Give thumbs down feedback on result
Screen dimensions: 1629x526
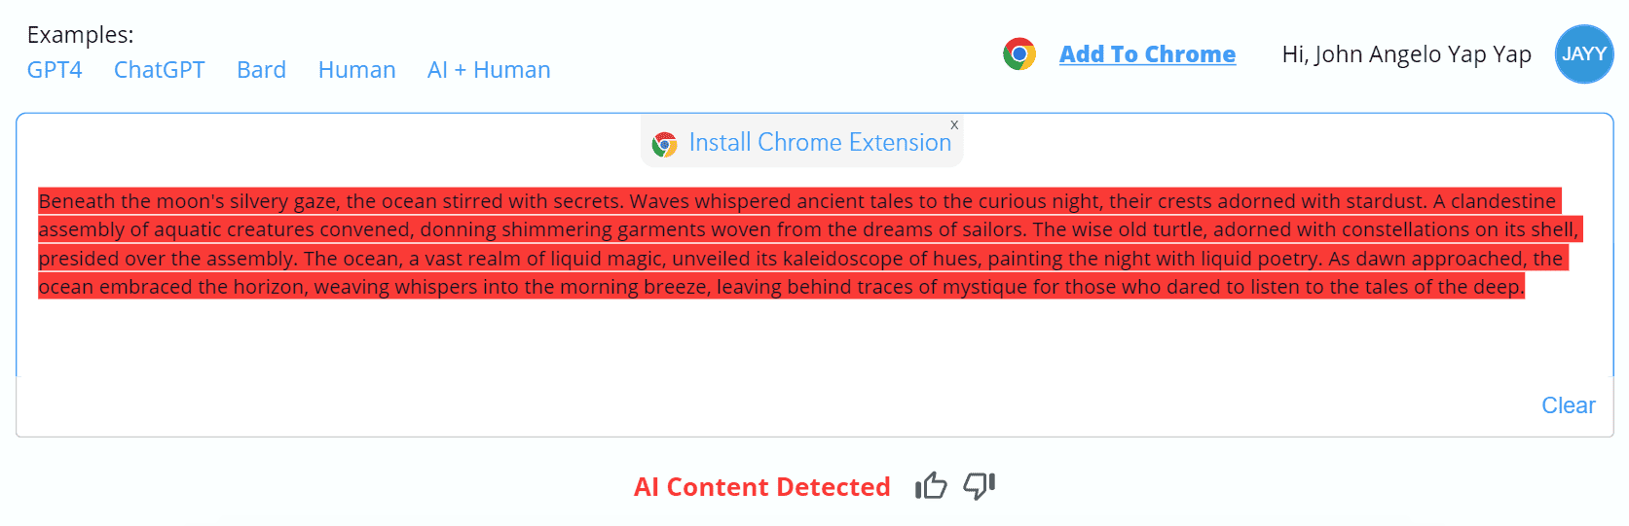click(980, 485)
